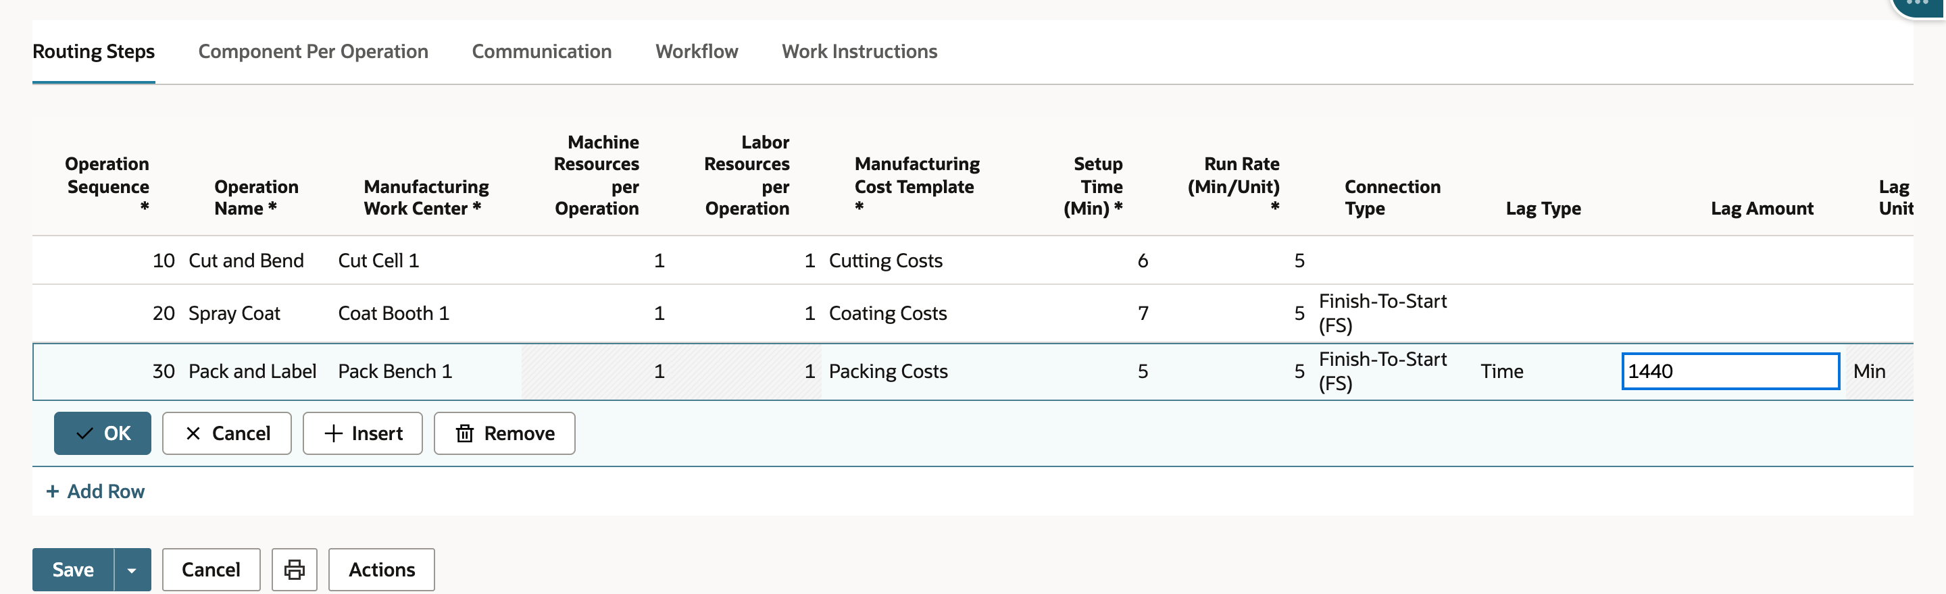
Task: Switch to the Routing Steps tab
Action: (94, 51)
